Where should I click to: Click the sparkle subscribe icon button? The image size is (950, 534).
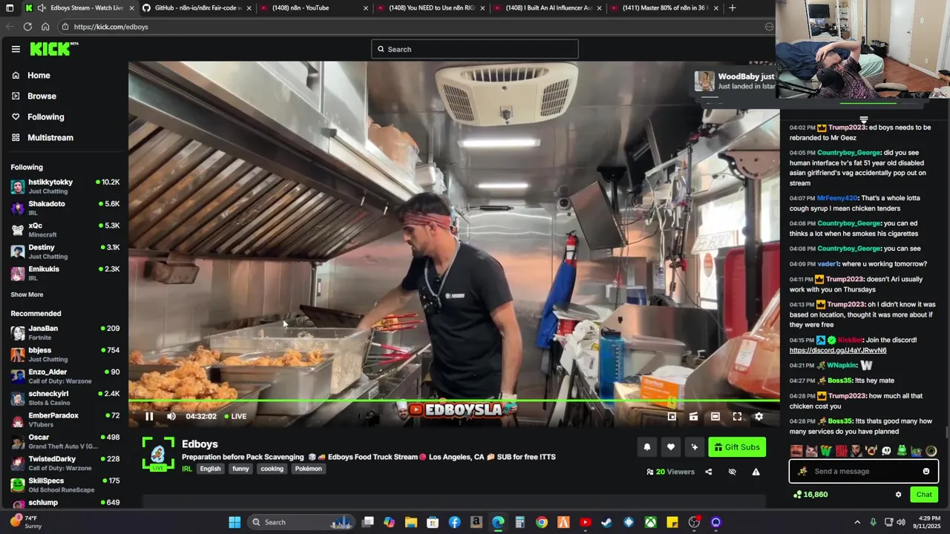(694, 447)
